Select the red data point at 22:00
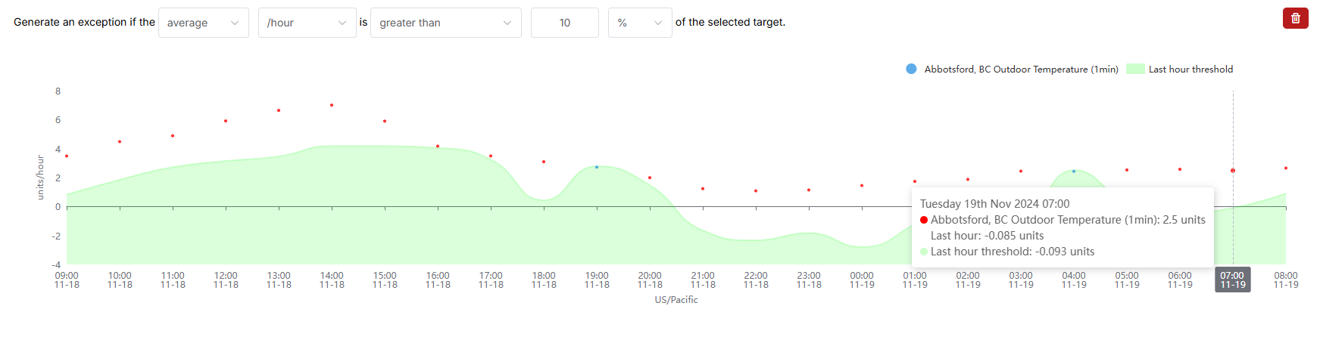 pyautogui.click(x=756, y=191)
